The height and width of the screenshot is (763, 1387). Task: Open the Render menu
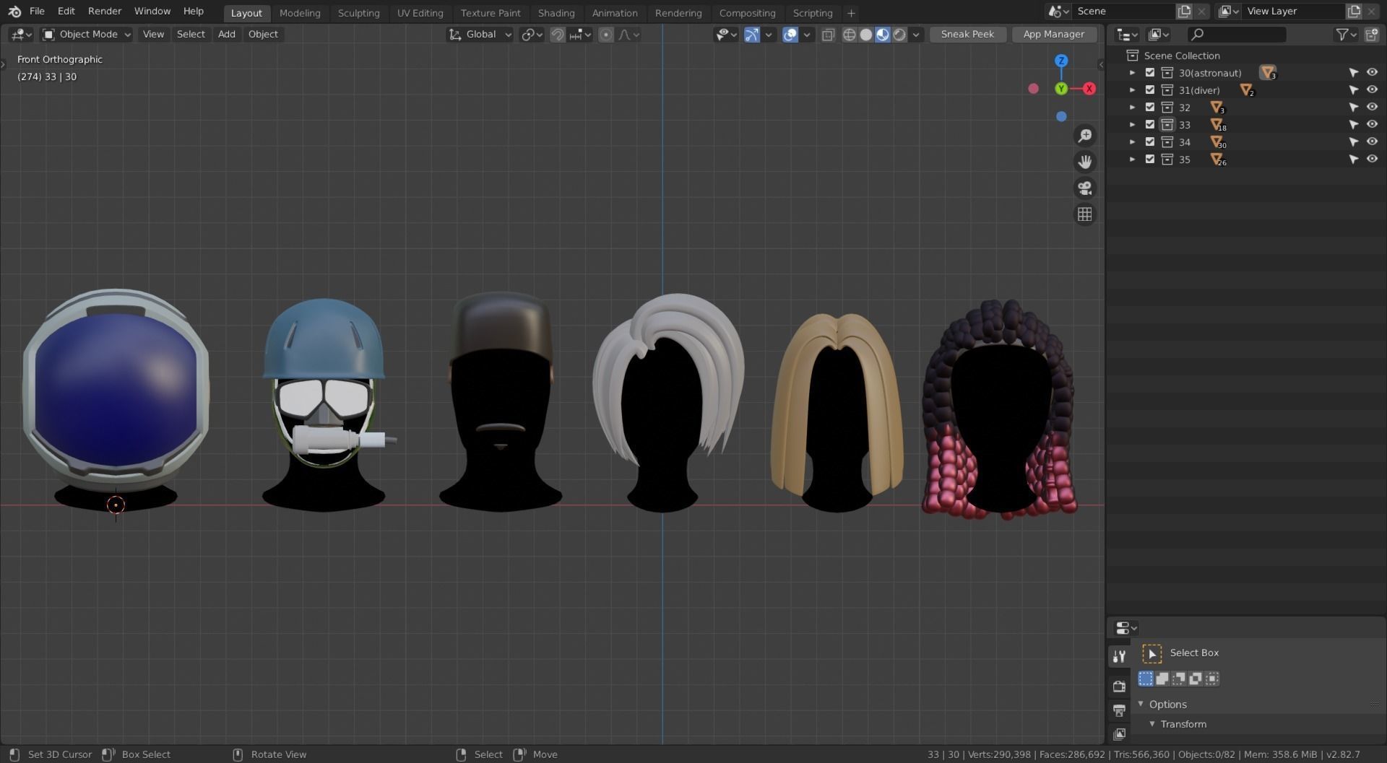105,12
